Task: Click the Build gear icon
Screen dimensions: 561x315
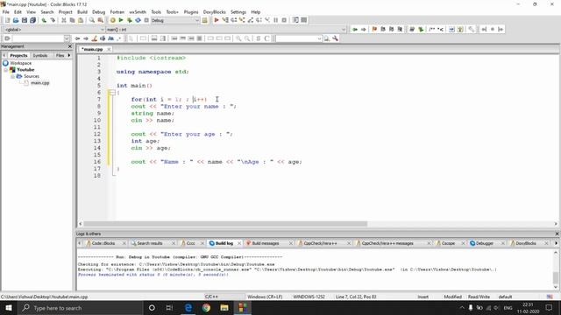Action: (113, 20)
